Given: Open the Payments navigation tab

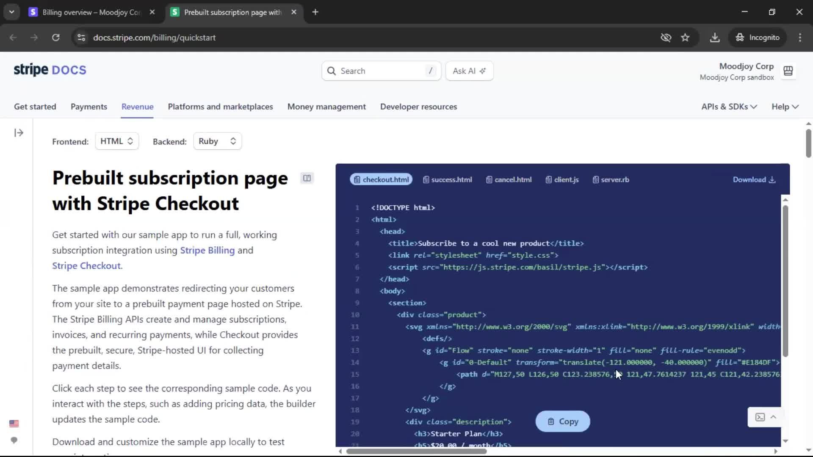Looking at the screenshot, I should pyautogui.click(x=89, y=107).
